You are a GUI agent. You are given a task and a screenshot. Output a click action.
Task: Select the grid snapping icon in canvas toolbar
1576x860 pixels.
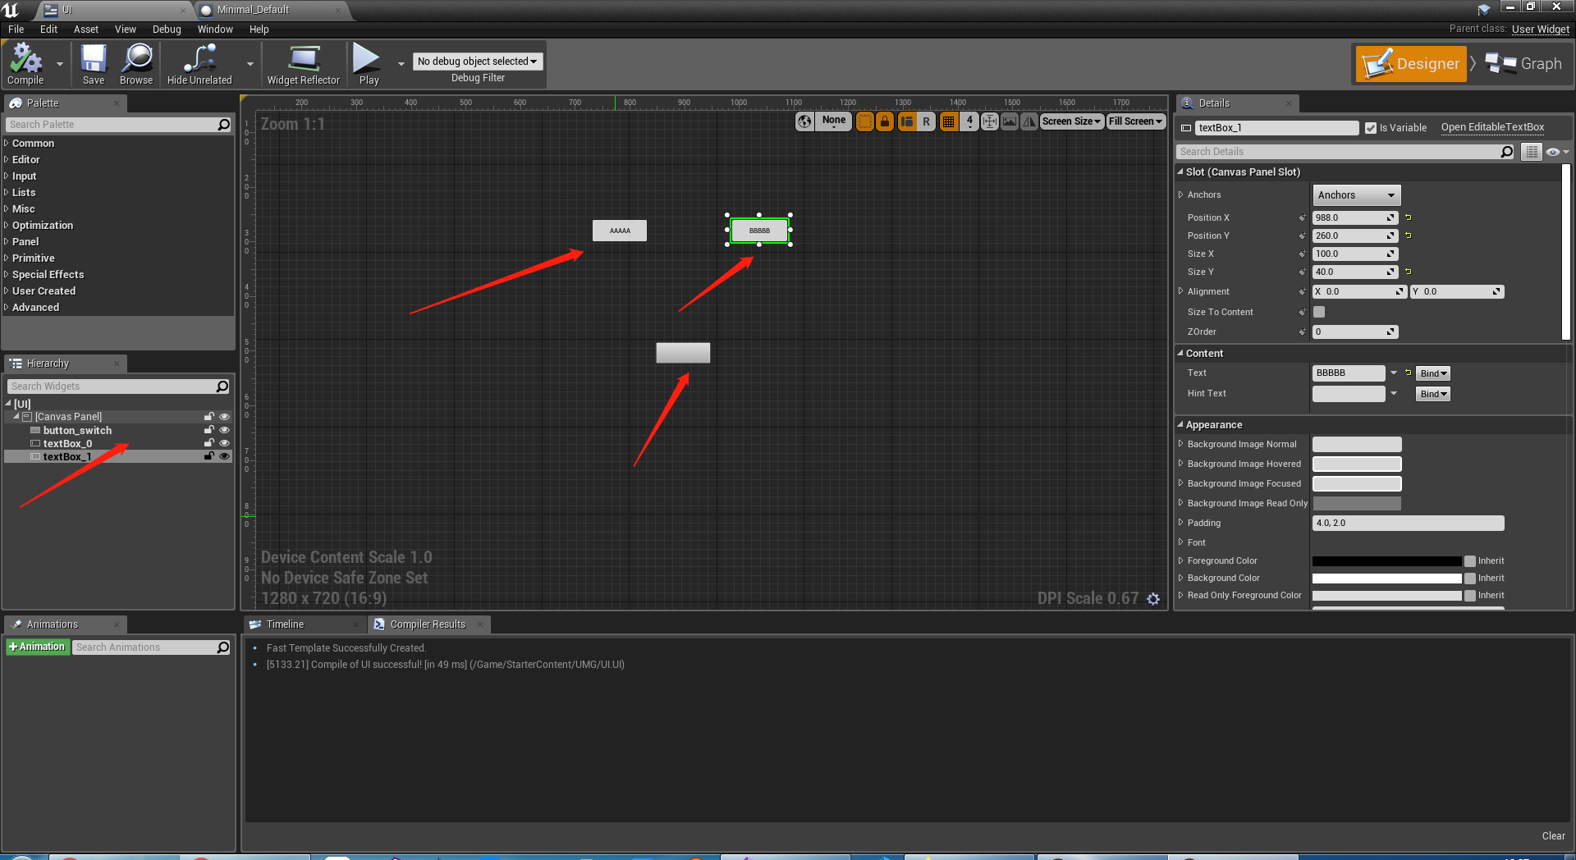(948, 121)
